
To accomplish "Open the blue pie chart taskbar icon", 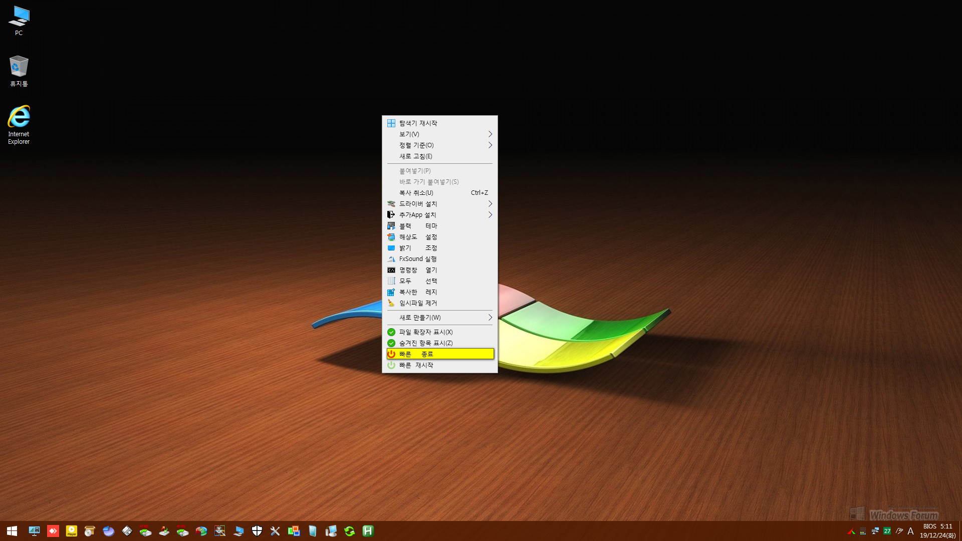I will coord(108,531).
